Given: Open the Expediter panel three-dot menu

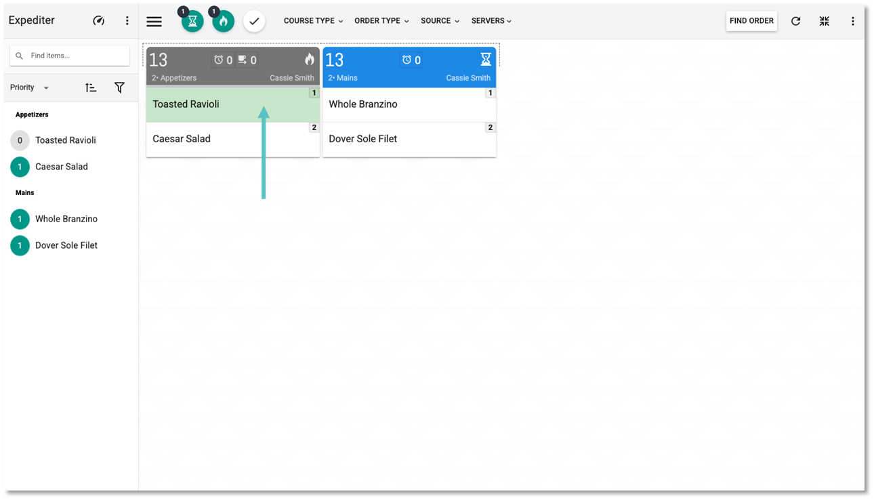Looking at the screenshot, I should pos(127,21).
